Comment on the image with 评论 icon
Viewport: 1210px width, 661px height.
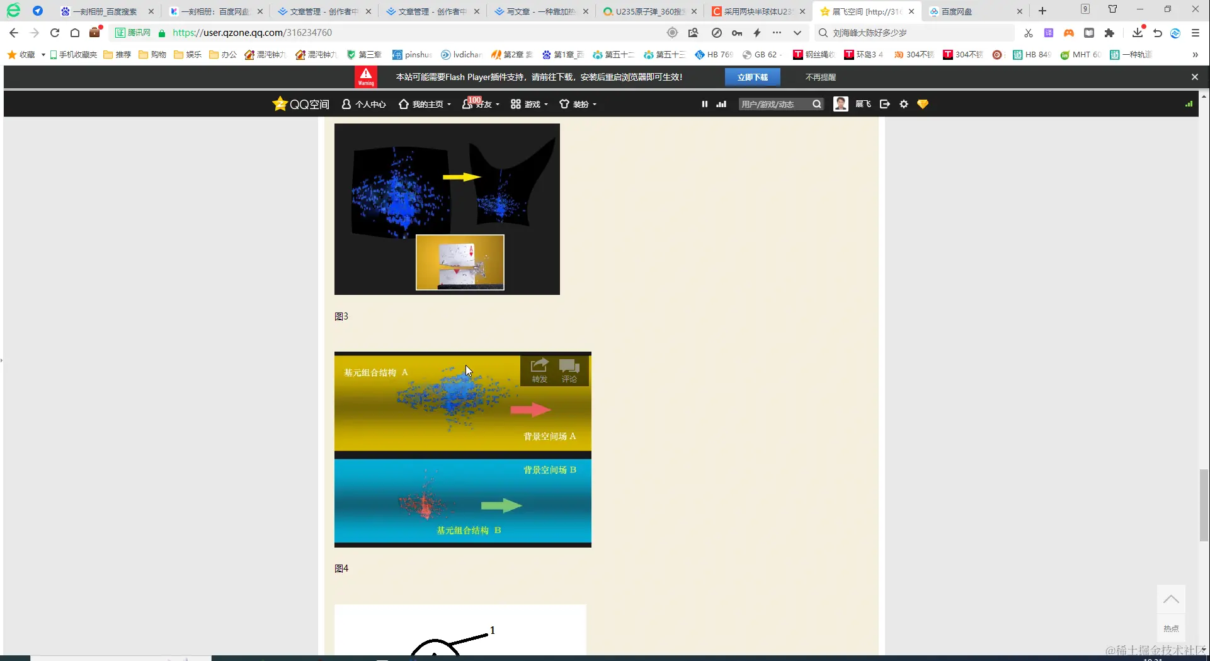click(569, 371)
